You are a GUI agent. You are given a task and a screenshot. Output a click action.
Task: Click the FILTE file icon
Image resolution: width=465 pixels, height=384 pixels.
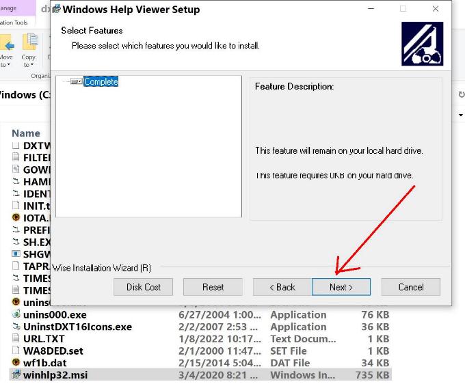pos(16,156)
